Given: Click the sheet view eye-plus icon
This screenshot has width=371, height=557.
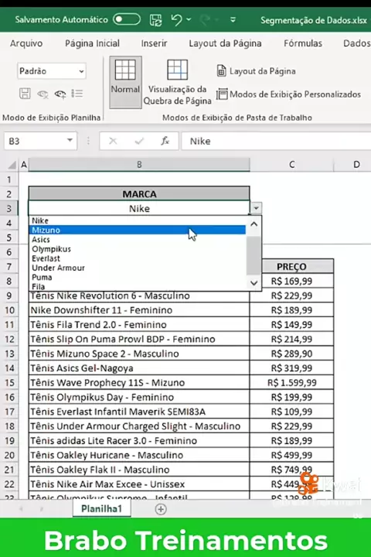Looking at the screenshot, I should 60,94.
